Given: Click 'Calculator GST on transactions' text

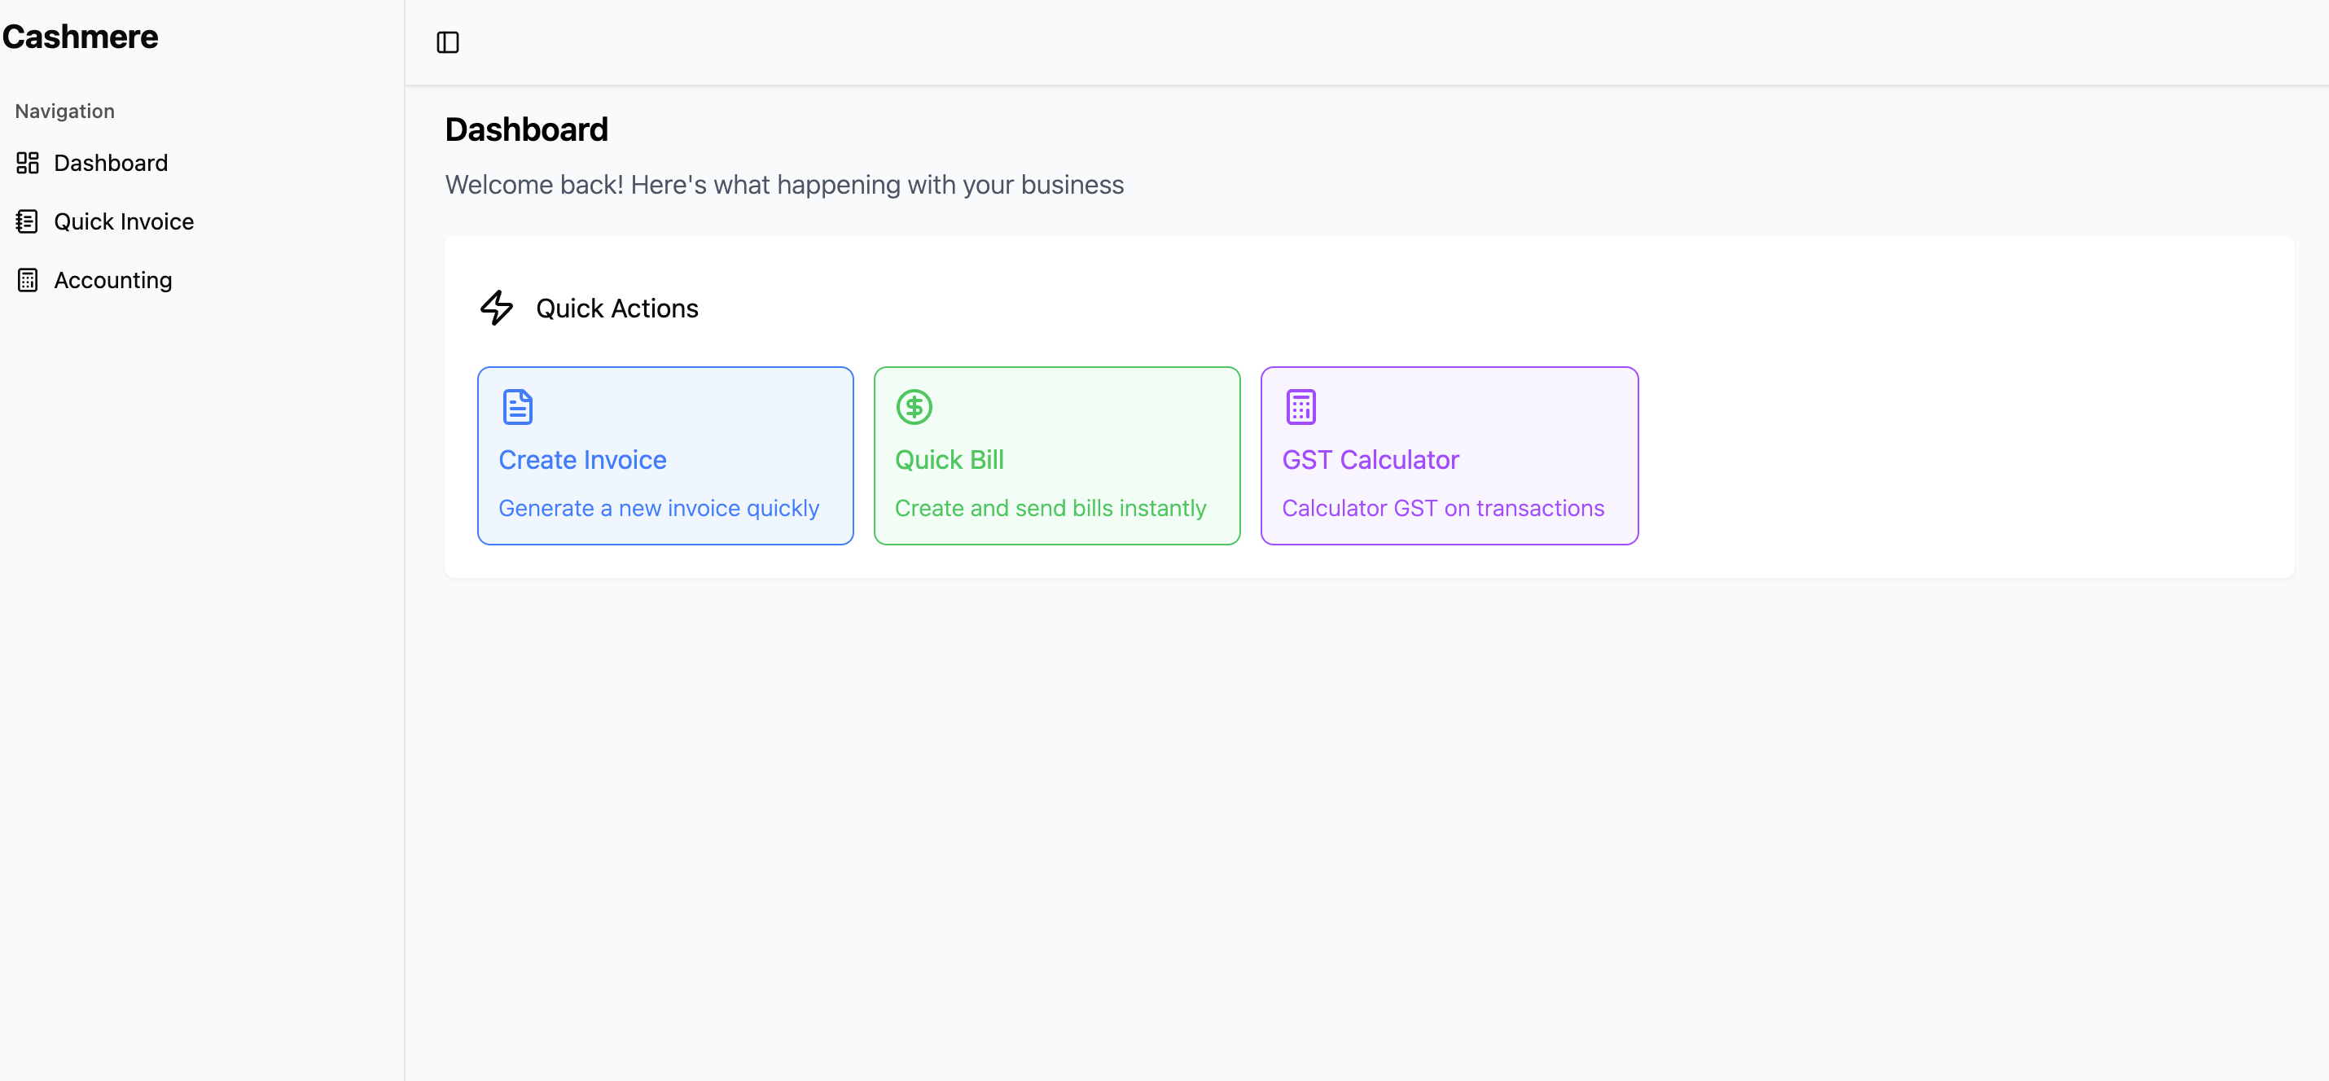Looking at the screenshot, I should 1442,508.
